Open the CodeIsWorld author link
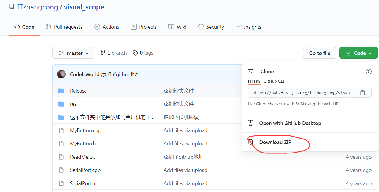 [85, 74]
